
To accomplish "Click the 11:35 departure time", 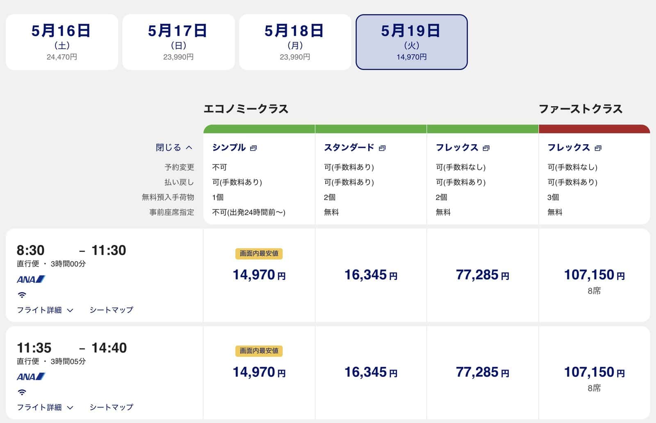I will (34, 348).
